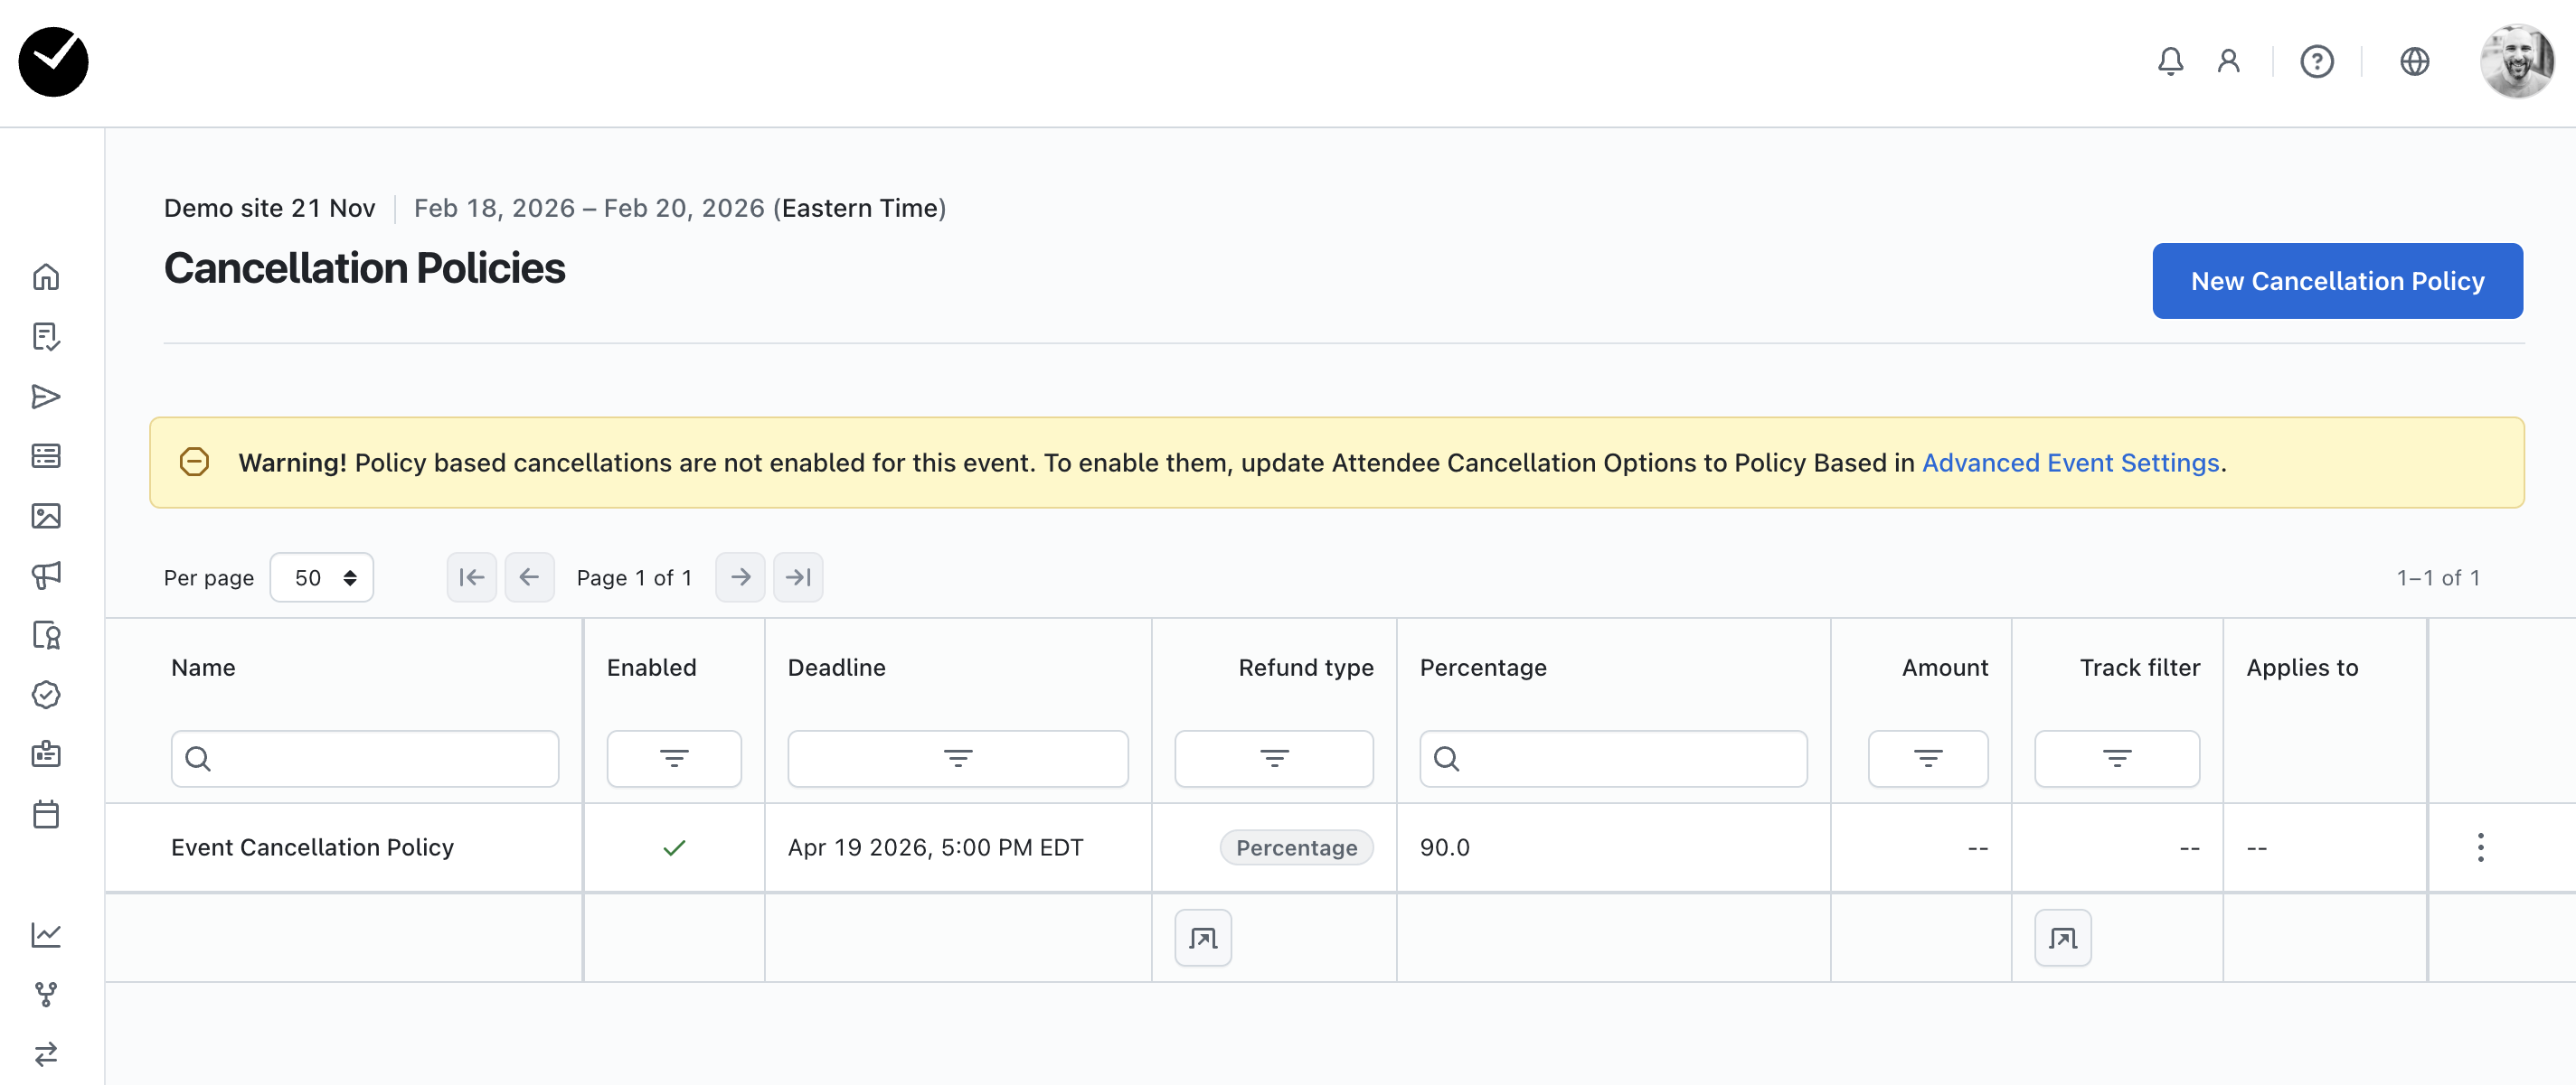Follow the Advanced Event Settings link
Viewport: 2576px width, 1085px height.
point(2070,463)
